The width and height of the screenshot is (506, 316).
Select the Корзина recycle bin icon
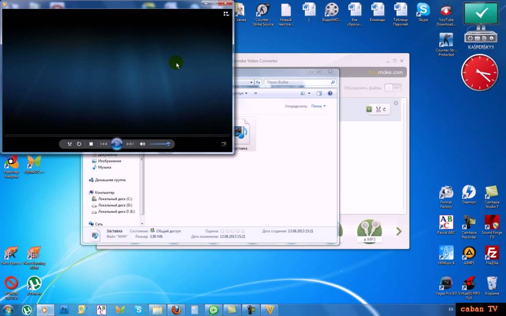(x=492, y=286)
